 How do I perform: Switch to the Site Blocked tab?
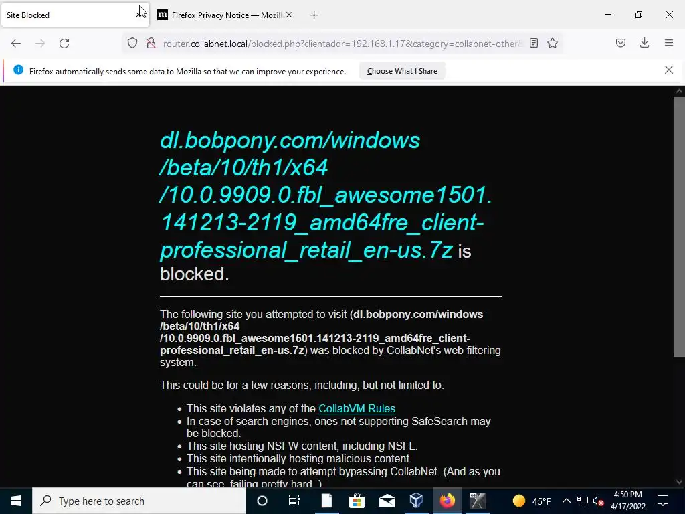pyautogui.click(x=75, y=15)
